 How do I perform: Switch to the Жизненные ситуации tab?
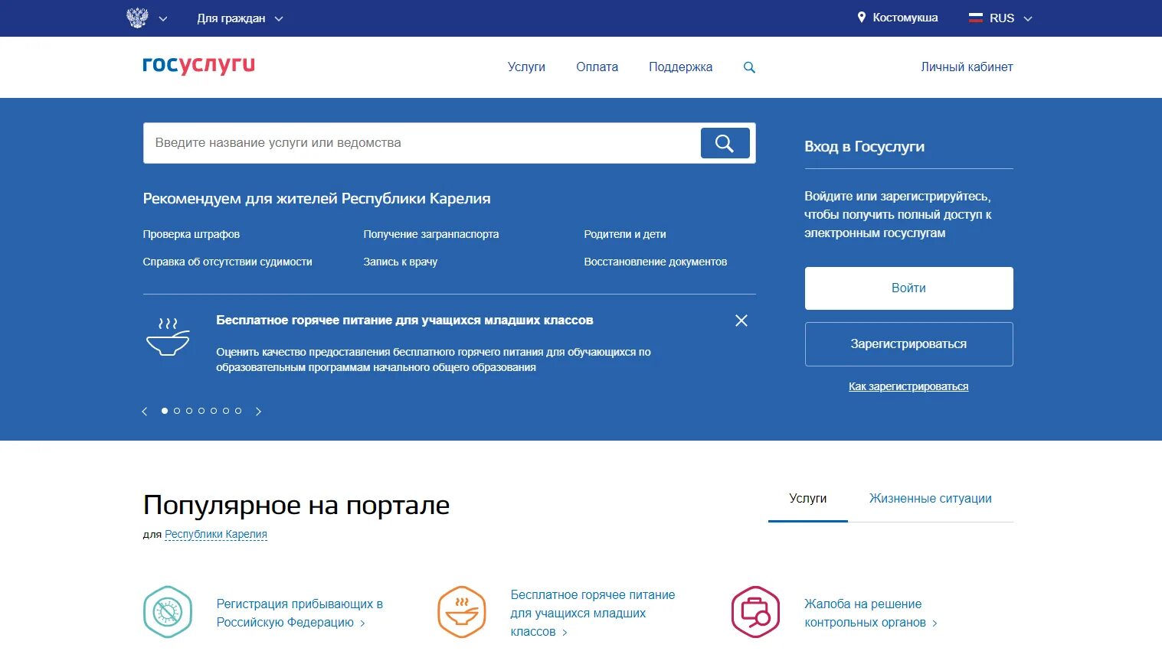pos(929,498)
